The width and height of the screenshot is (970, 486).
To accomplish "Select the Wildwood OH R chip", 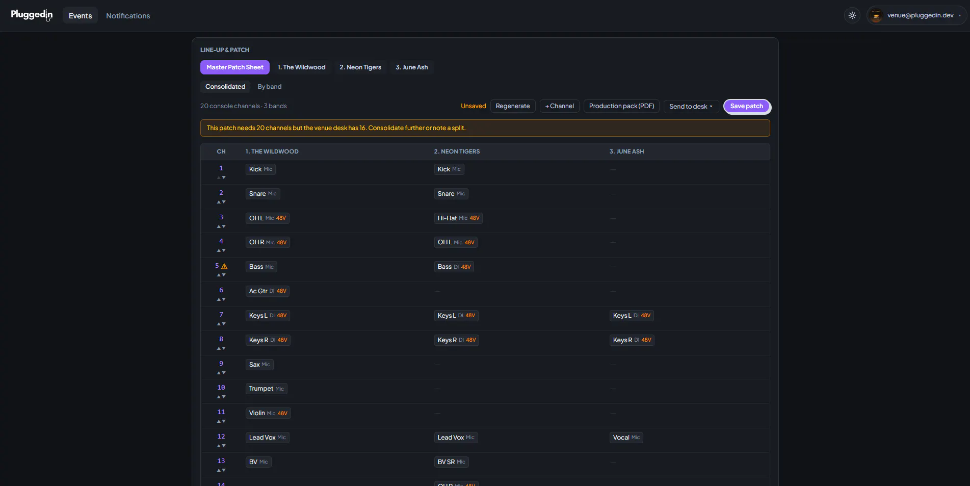I will point(268,242).
